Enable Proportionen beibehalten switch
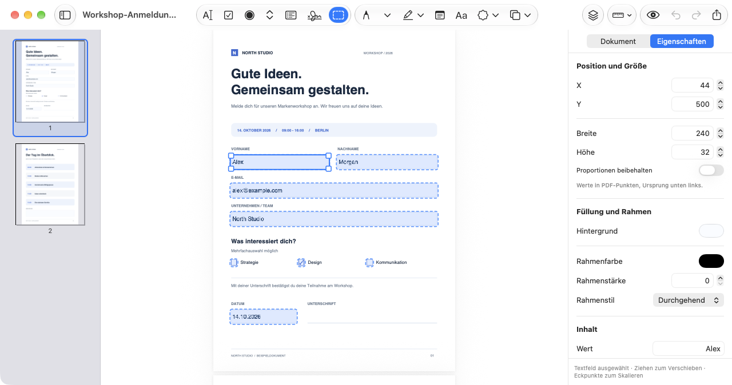The width and height of the screenshot is (732, 385). pyautogui.click(x=711, y=170)
